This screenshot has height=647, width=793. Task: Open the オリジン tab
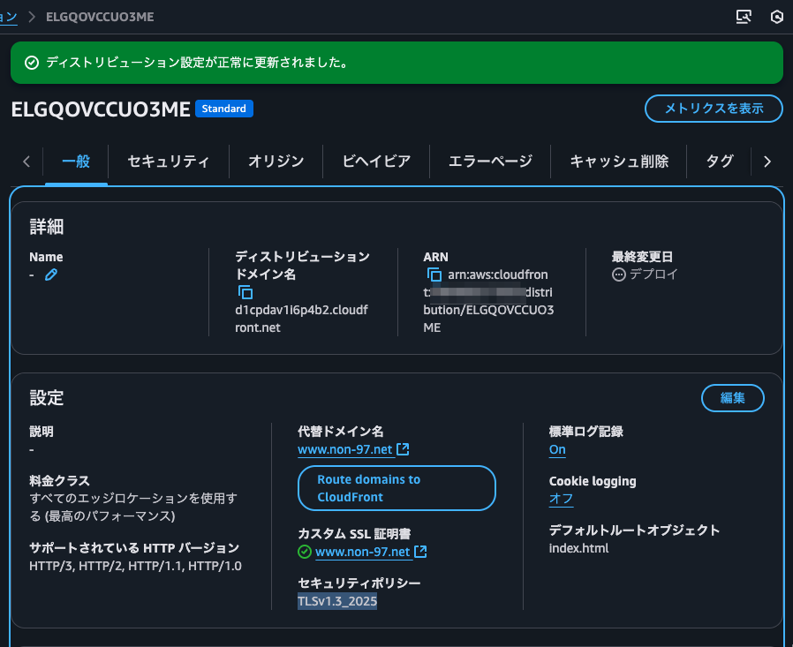click(276, 162)
